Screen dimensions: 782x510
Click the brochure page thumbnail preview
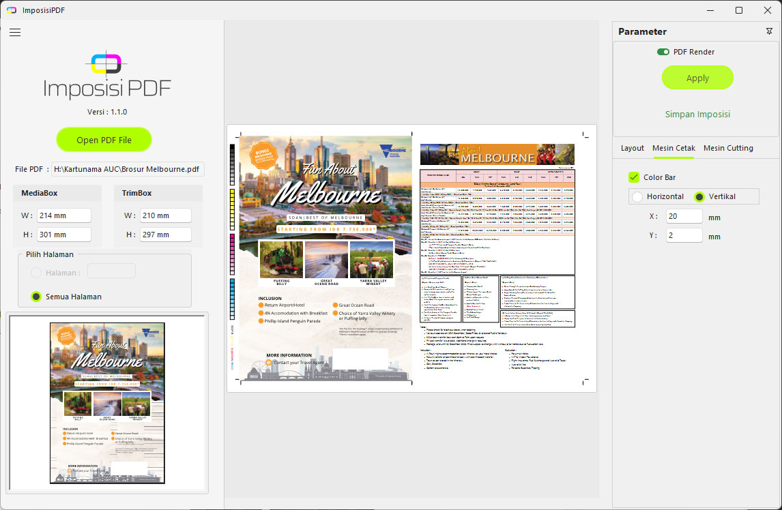(x=107, y=403)
